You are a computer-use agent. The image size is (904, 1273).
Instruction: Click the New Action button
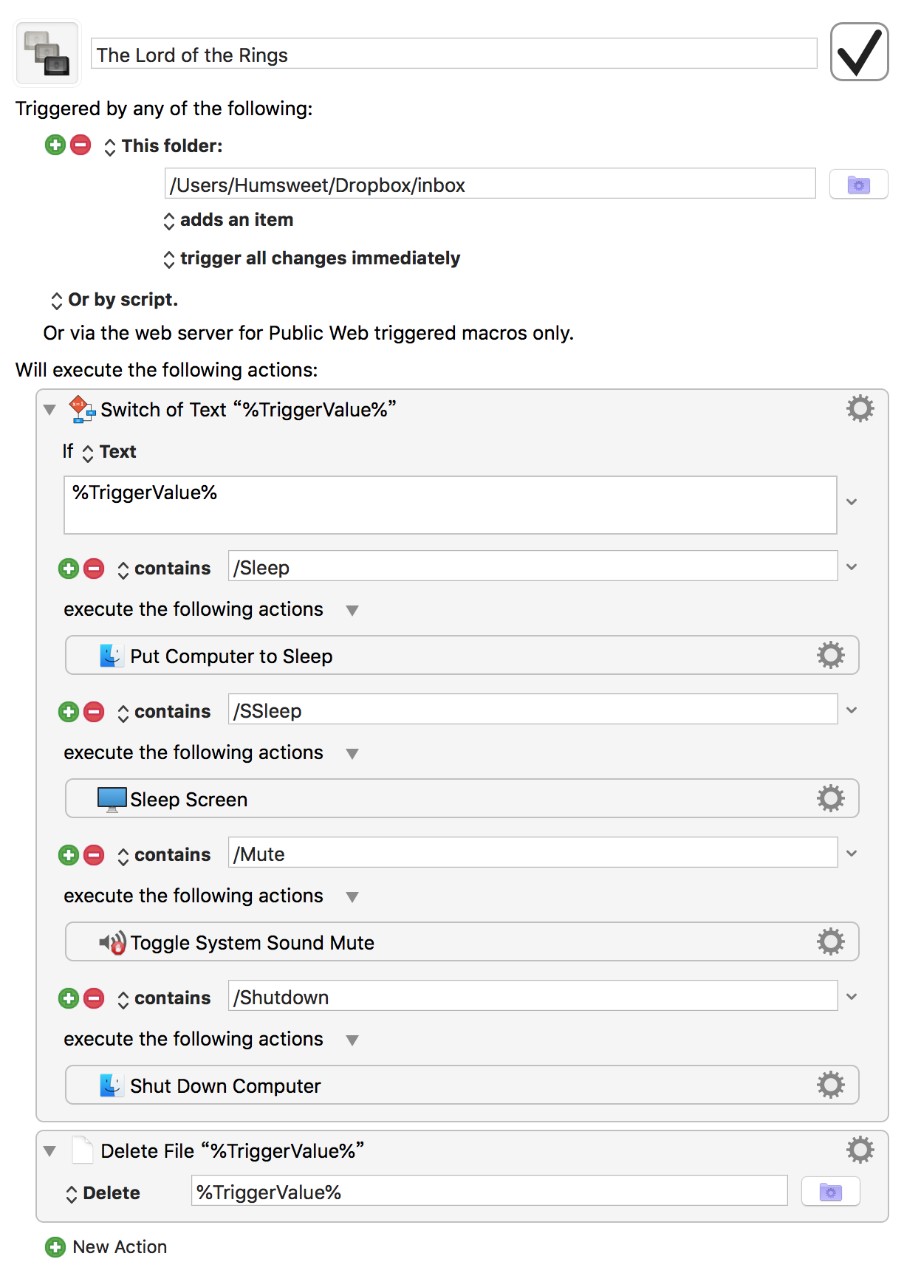(x=106, y=1246)
